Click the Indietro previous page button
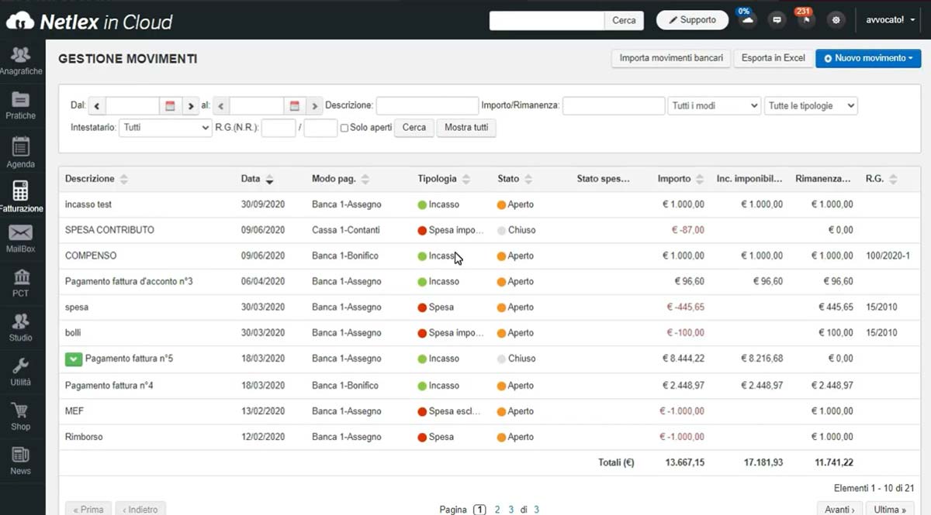 coord(140,509)
